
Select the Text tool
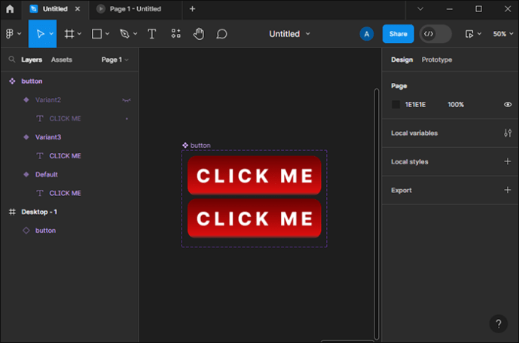coord(152,34)
